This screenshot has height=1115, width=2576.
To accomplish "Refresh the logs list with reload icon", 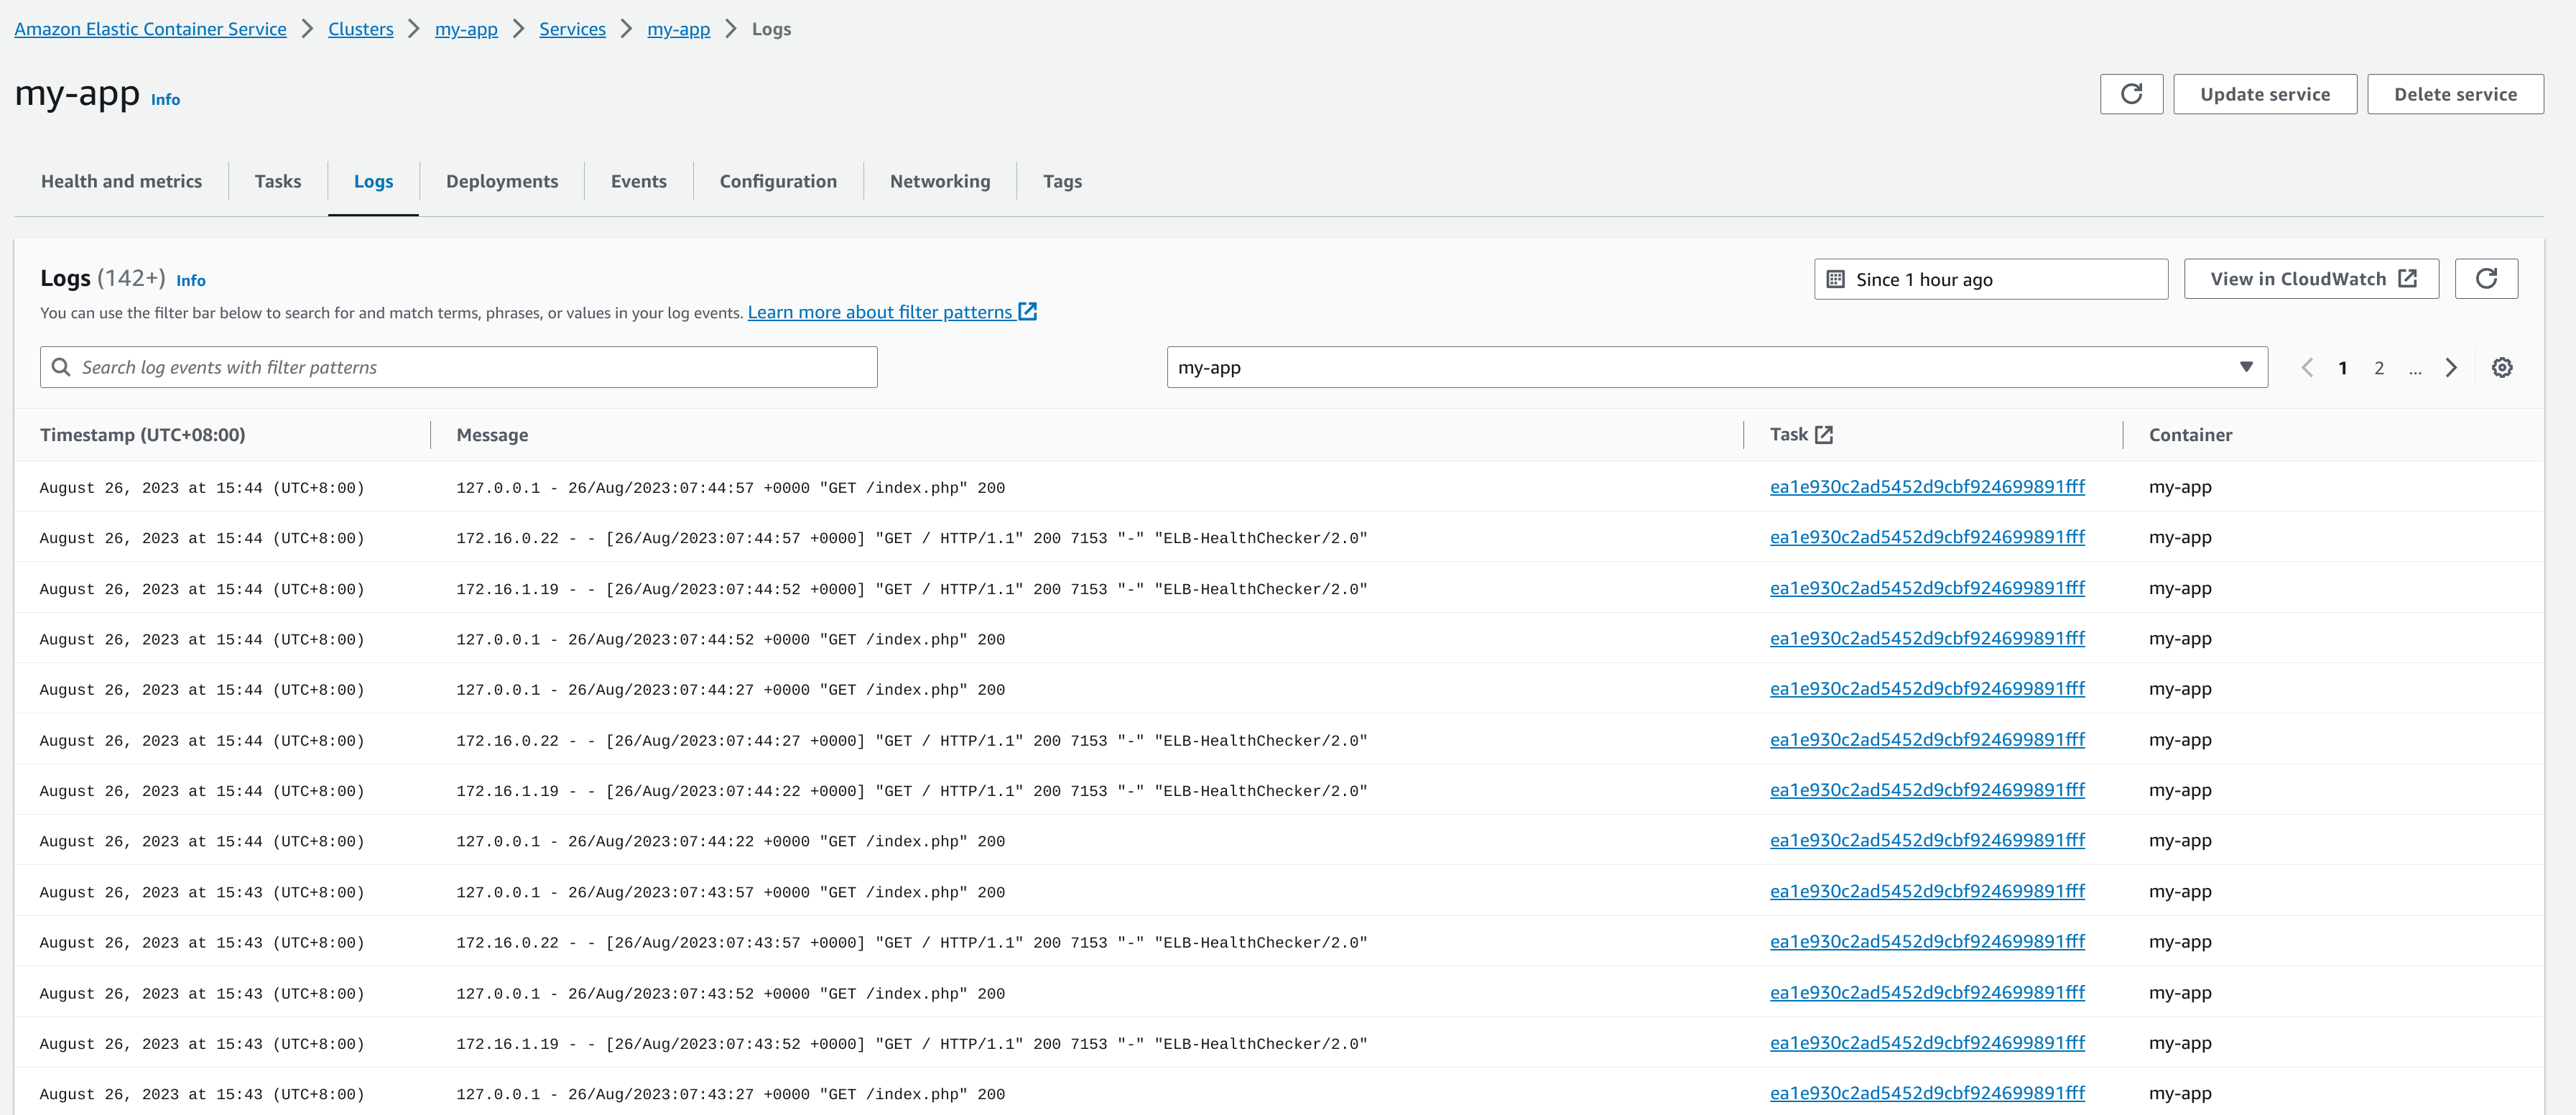I will coord(2486,279).
